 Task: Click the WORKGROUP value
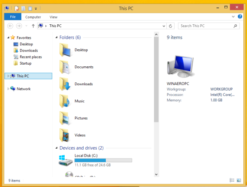coord(221,89)
